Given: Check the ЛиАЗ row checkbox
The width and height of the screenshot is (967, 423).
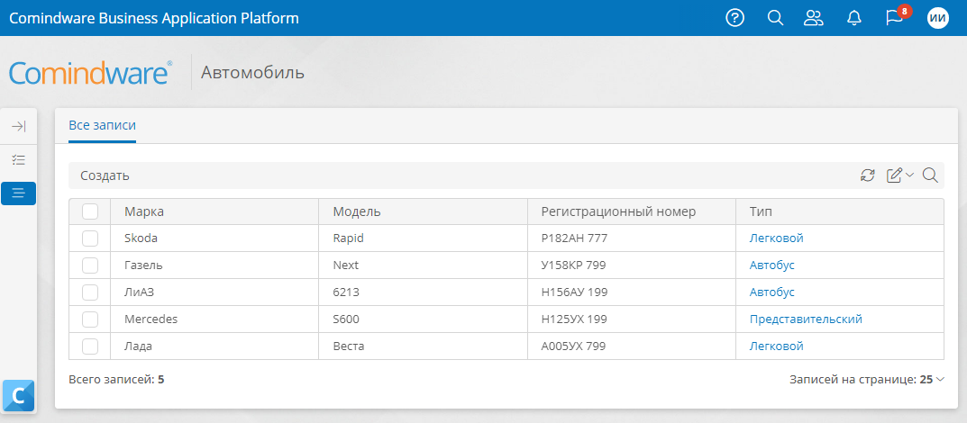Looking at the screenshot, I should 90,292.
